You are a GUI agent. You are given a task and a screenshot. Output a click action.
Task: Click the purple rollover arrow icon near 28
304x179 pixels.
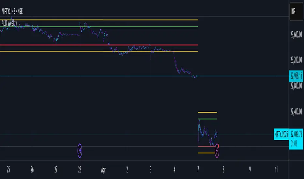pyautogui.click(x=80, y=151)
